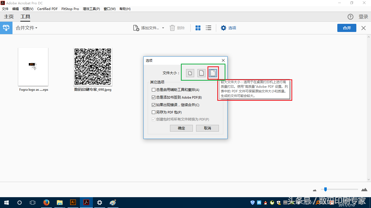Viewport: 371px width, 208px height.
Task: Open the options gear in toolbar
Action: pyautogui.click(x=223, y=28)
